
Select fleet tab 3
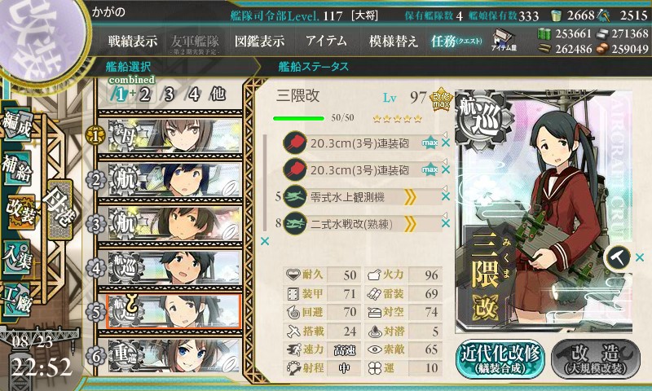pyautogui.click(x=169, y=94)
